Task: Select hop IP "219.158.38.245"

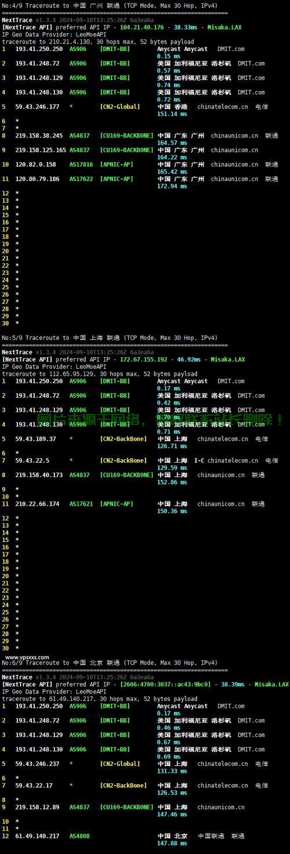Action: coord(39,136)
